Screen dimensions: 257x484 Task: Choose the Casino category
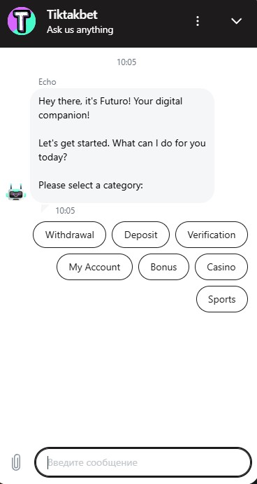point(221,267)
